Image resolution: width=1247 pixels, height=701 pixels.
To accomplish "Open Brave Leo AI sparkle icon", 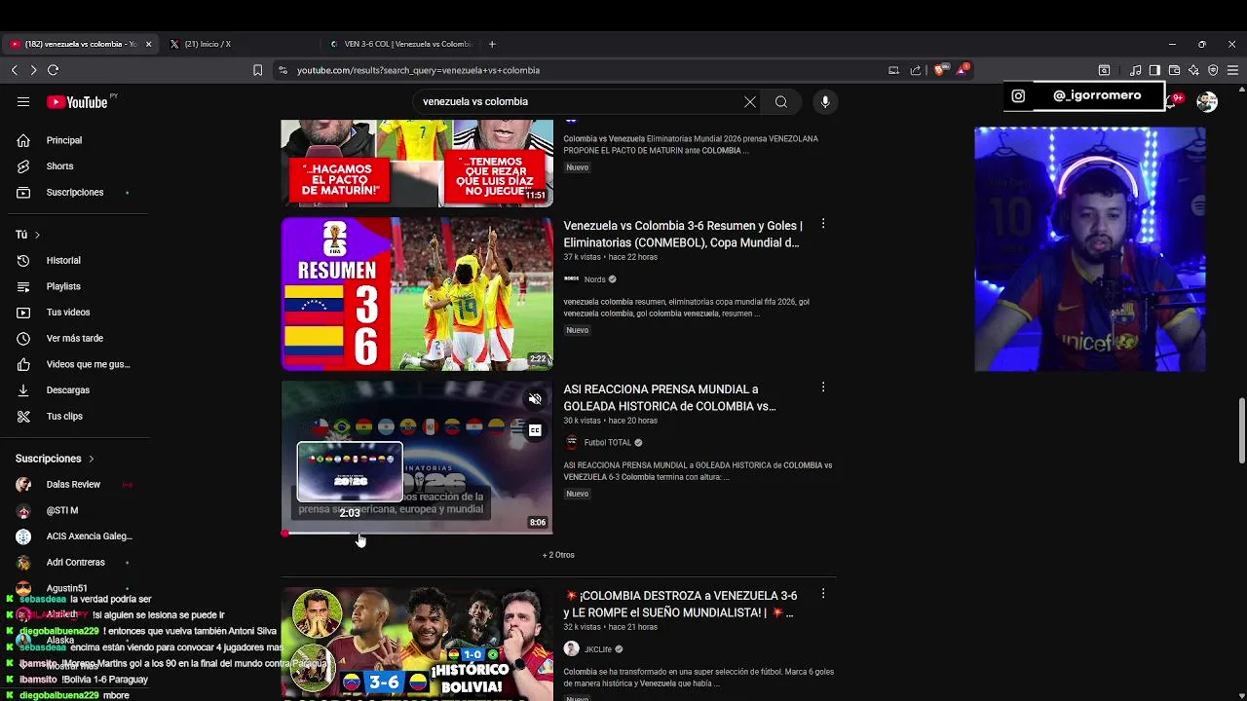I will click(1193, 70).
